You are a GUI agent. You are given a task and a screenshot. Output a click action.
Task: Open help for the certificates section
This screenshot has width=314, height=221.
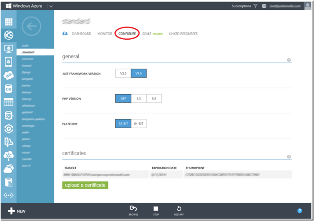click(289, 157)
